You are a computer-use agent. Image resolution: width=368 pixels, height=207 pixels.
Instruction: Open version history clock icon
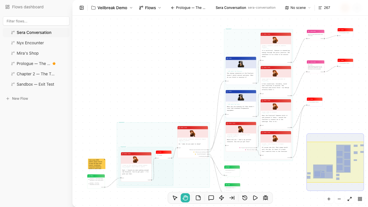245,198
